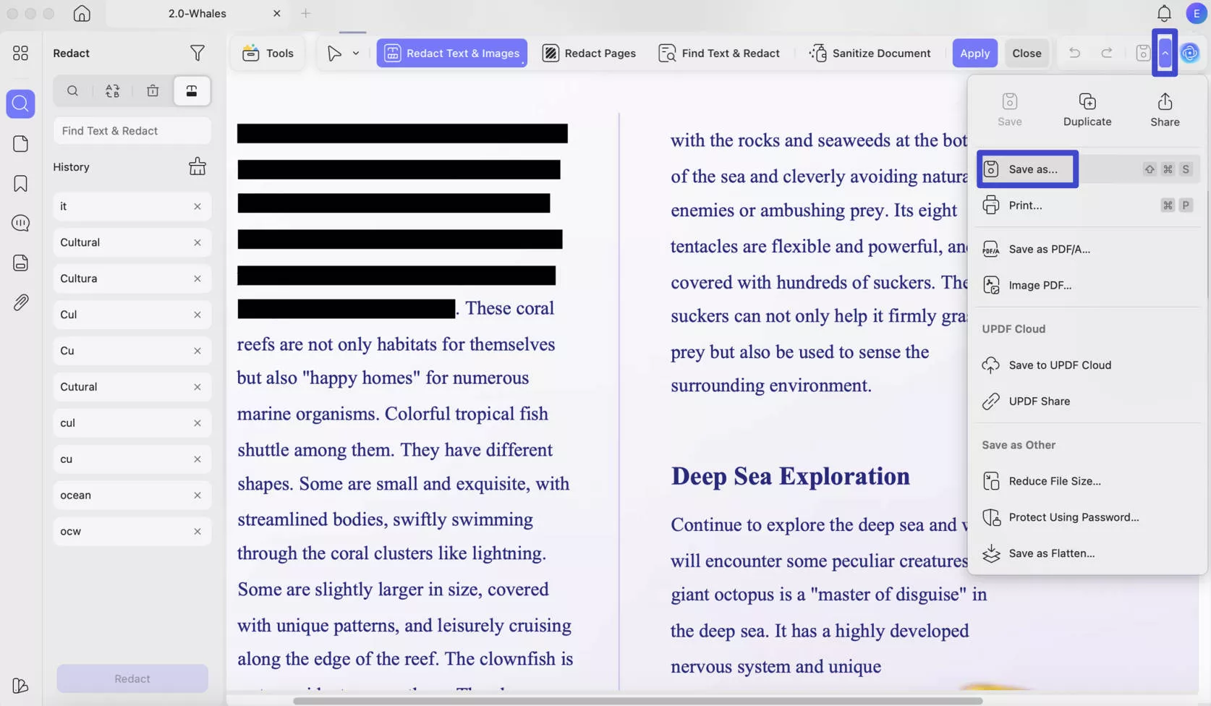Screen dimensions: 1211x706
Task: Select Save as Flatten... option
Action: tap(1050, 553)
